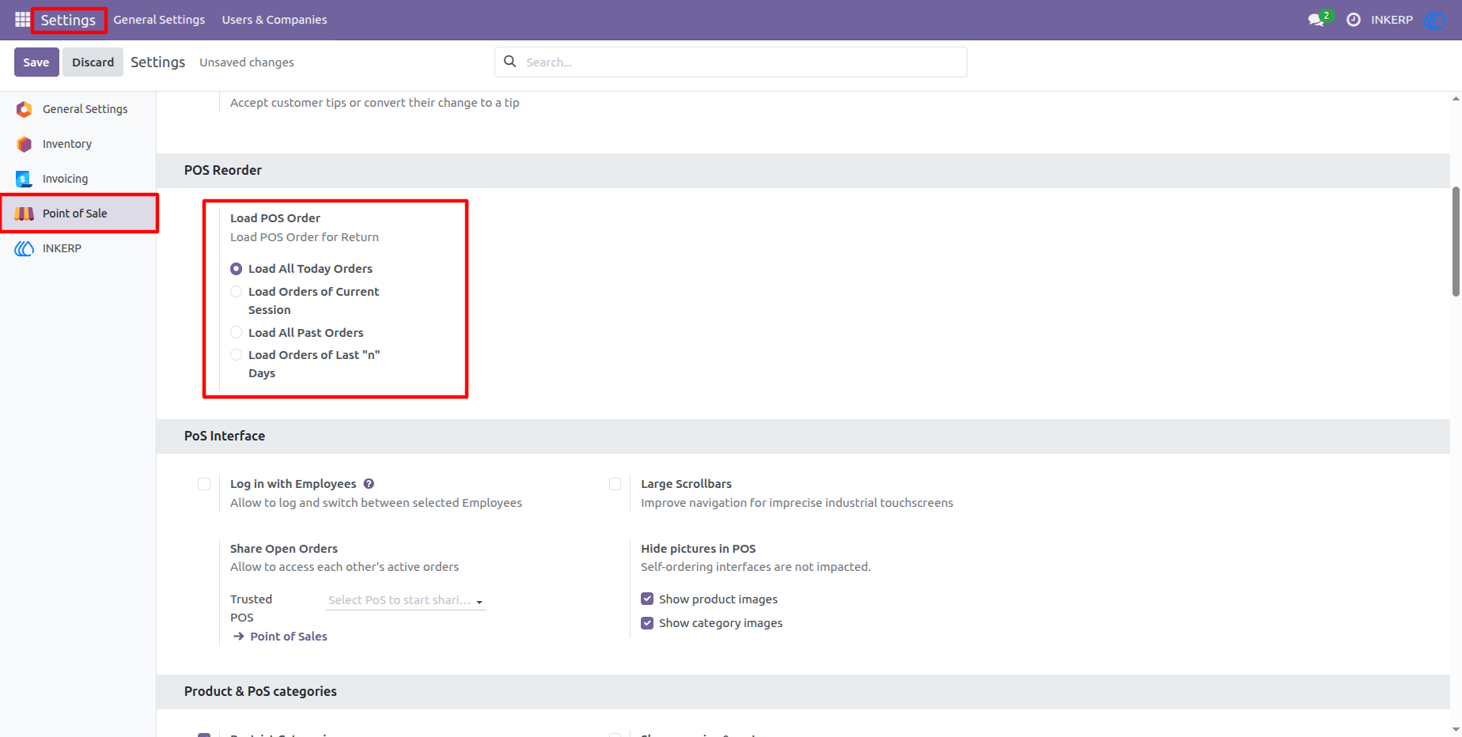Screen dimensions: 1462x737
Task: Click arrow icon before Point of Sales link
Action: tap(238, 637)
